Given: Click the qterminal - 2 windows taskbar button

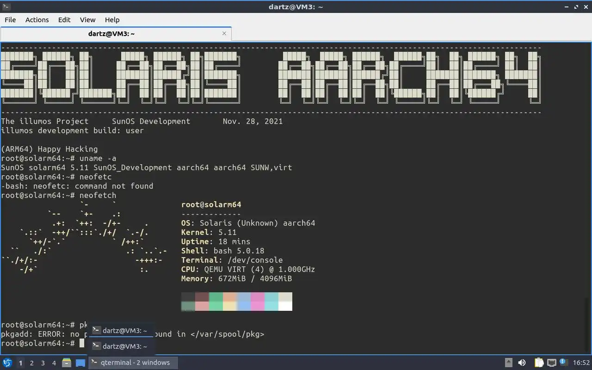Looking at the screenshot, I should [134, 363].
